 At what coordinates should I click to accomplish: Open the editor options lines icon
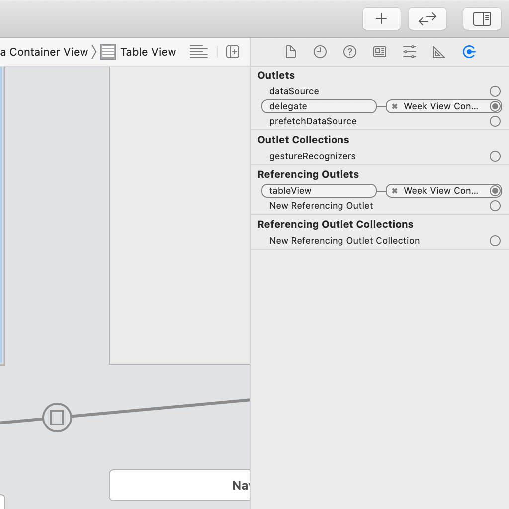coord(198,52)
